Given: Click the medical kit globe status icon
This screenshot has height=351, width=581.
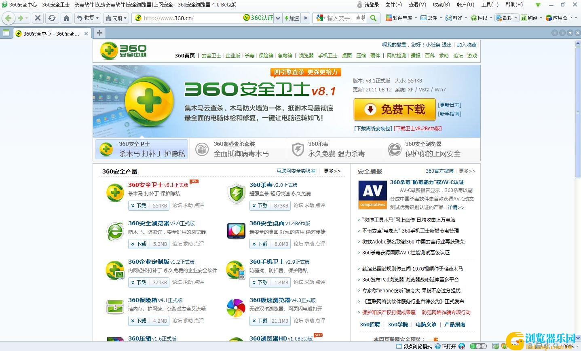Looking at the screenshot, I should pos(462,346).
